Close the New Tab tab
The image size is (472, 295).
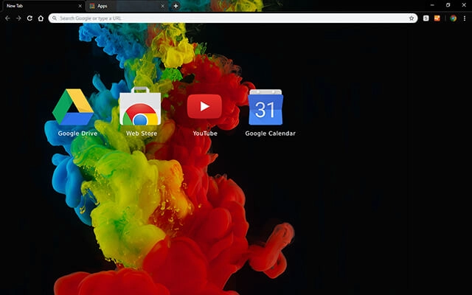80,6
